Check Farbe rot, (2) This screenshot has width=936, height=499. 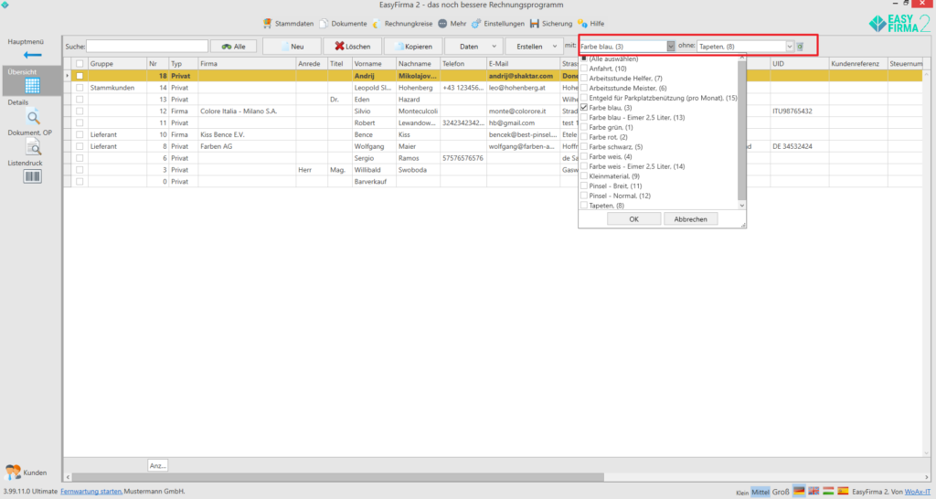coord(584,137)
